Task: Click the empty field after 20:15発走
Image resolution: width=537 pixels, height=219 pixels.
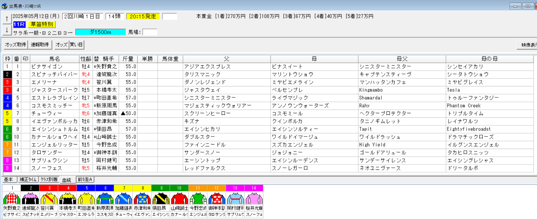Action: pos(170,16)
